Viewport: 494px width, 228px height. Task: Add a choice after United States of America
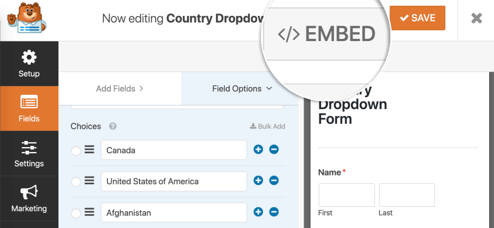[x=259, y=180]
